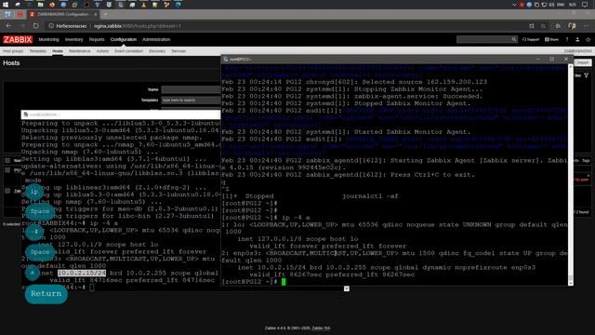Click the browser back arrow
The width and height of the screenshot is (595, 335).
pyautogui.click(x=8, y=26)
